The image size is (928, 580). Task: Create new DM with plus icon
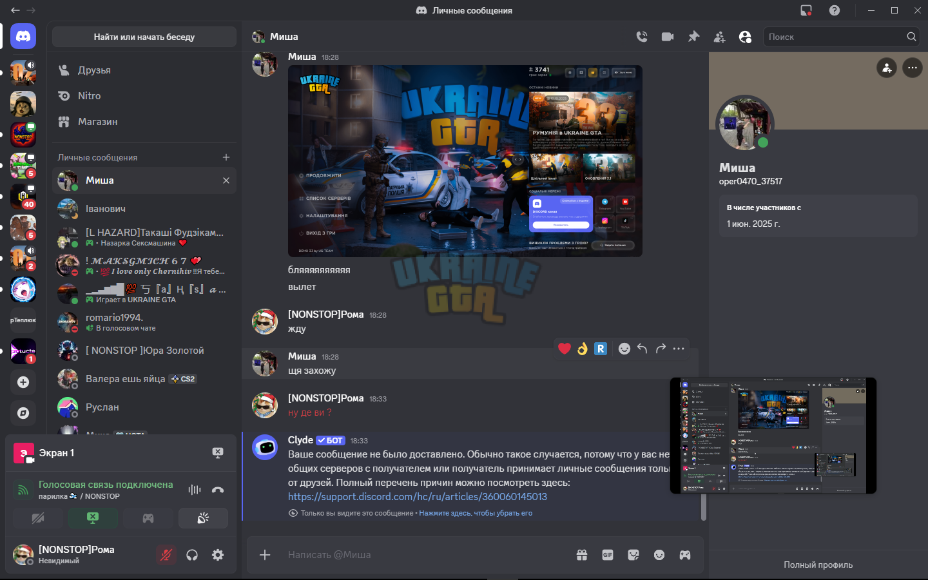226,157
